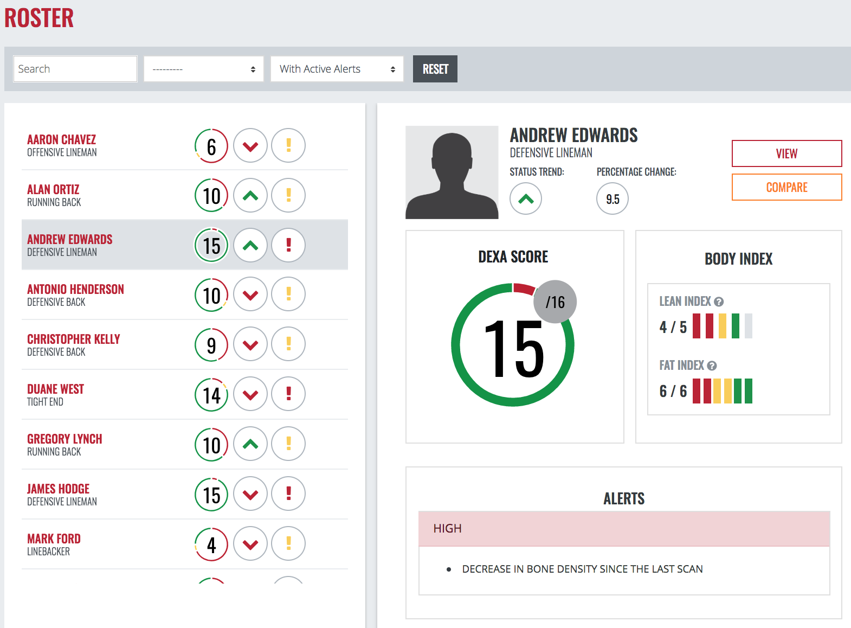
Task: Click Andrew Edwards' red alert exclamation icon
Action: [288, 245]
